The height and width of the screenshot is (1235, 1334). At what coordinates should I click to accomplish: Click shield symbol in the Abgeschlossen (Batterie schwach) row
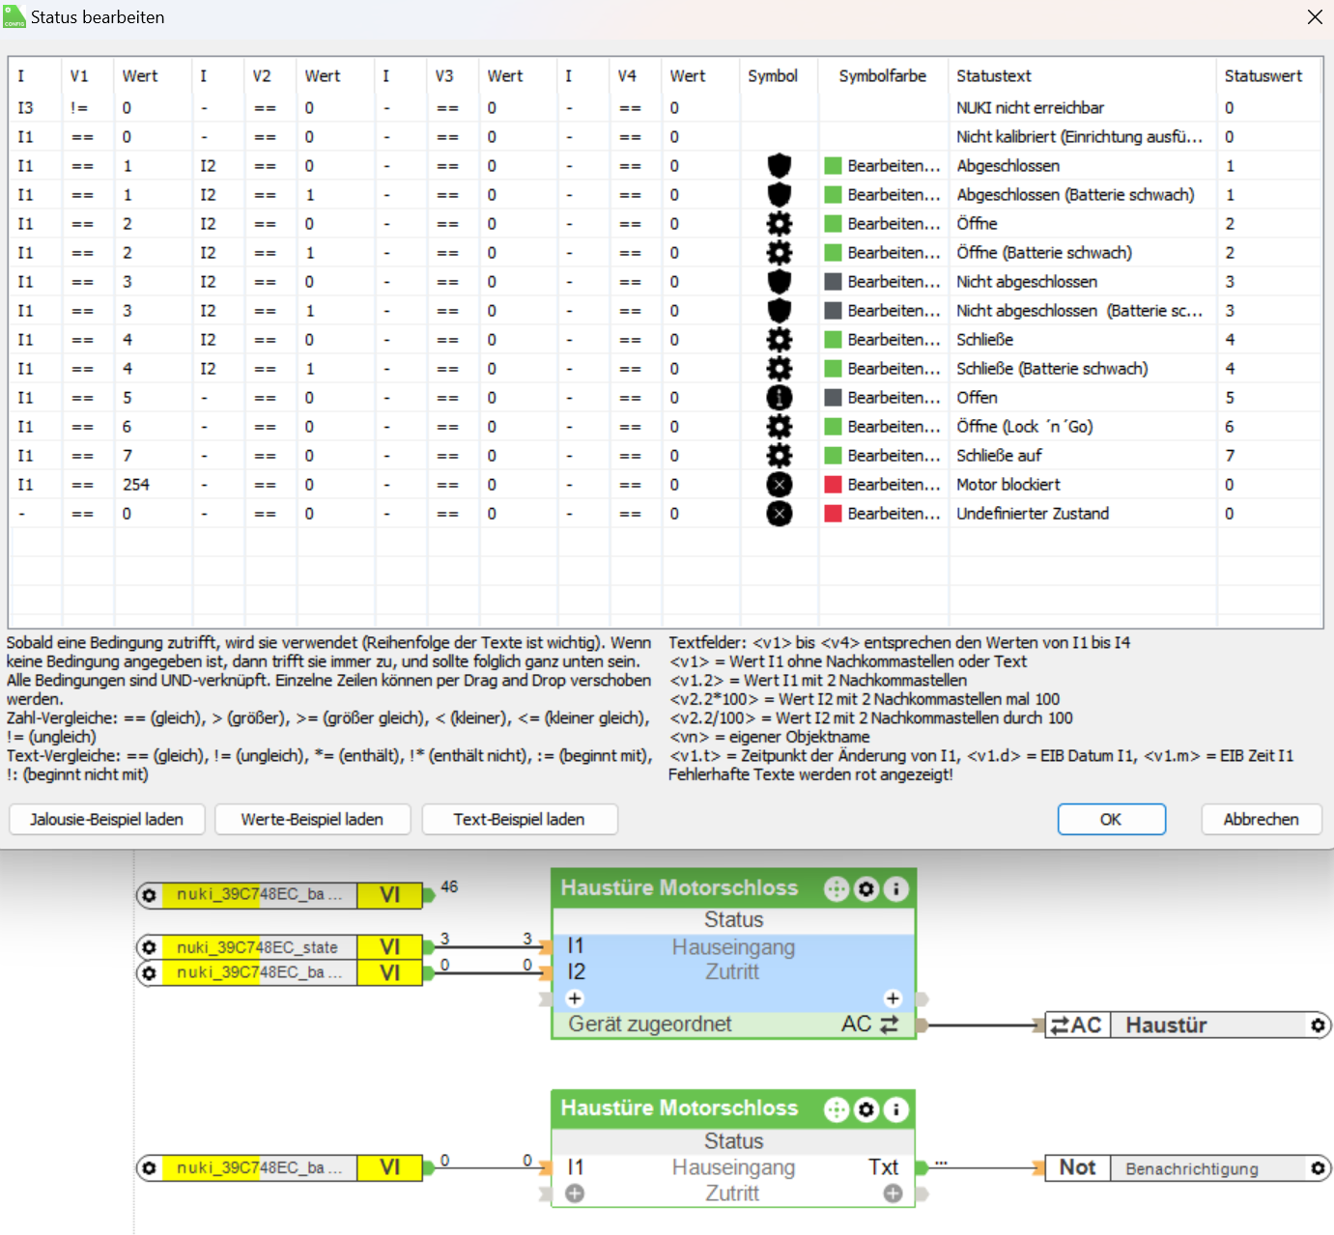pyautogui.click(x=779, y=195)
